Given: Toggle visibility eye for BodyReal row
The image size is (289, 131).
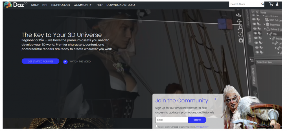Looking at the screenshot, I should pyautogui.click(x=254, y=24).
